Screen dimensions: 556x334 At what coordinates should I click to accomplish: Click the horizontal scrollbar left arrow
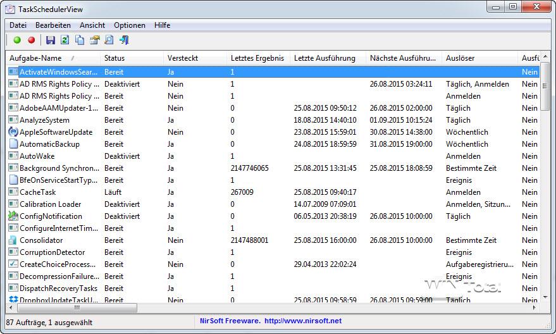click(x=11, y=307)
